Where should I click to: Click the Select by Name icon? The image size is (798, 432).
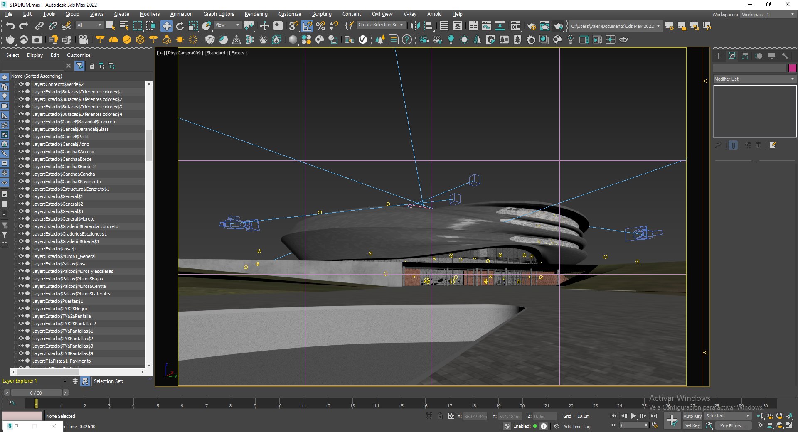[x=124, y=26]
